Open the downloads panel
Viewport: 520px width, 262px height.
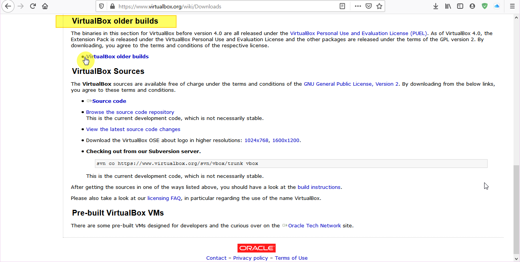(436, 6)
